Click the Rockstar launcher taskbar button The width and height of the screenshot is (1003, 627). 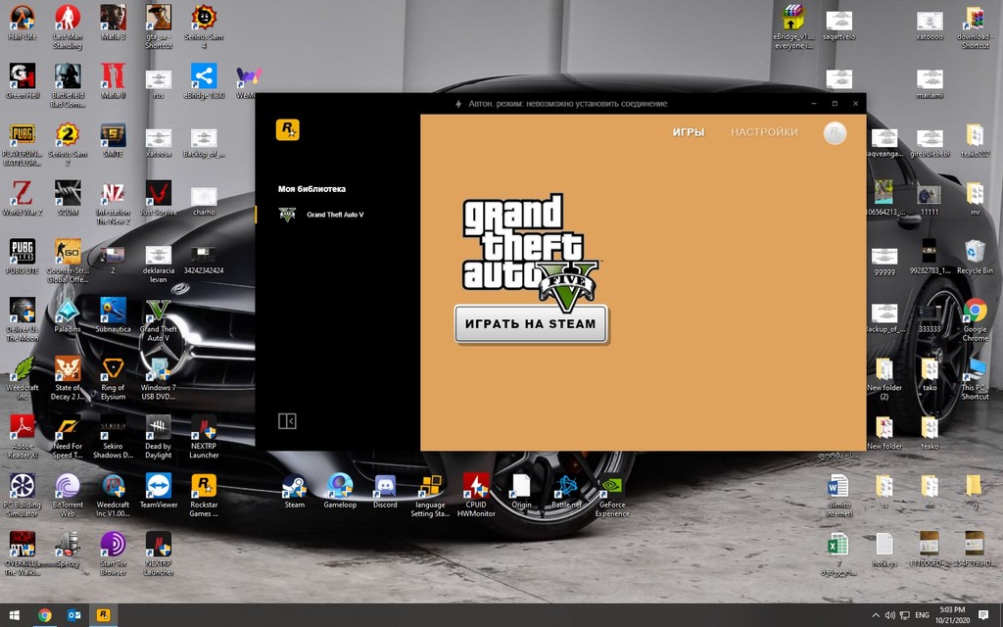103,615
